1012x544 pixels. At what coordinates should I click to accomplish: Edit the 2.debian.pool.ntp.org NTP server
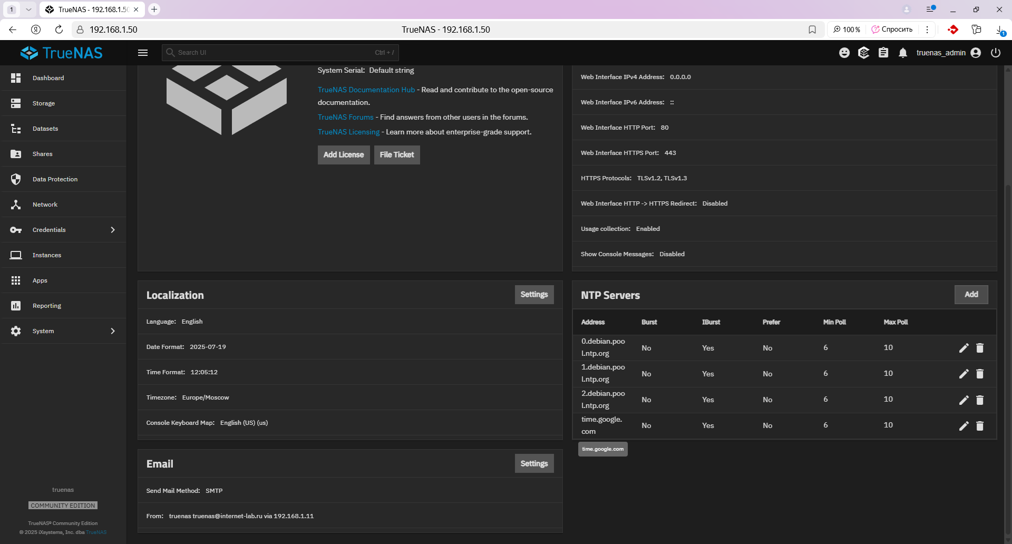coord(964,400)
